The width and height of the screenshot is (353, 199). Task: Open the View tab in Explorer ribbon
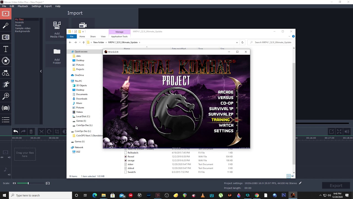click(103, 36)
